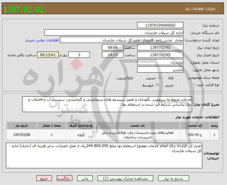This screenshot has height=185, width=227.
Task: Click the ردیف column header
Action: click(214, 125)
